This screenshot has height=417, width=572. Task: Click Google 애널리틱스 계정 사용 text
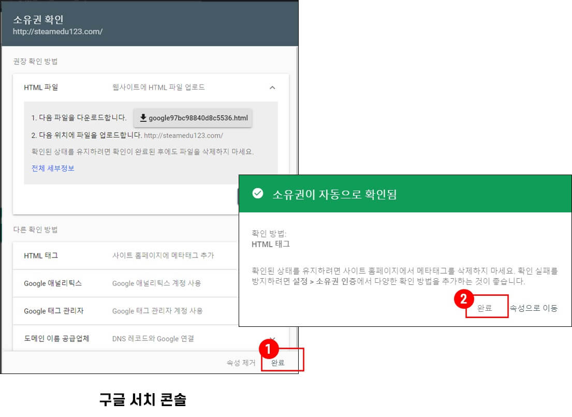pos(156,283)
